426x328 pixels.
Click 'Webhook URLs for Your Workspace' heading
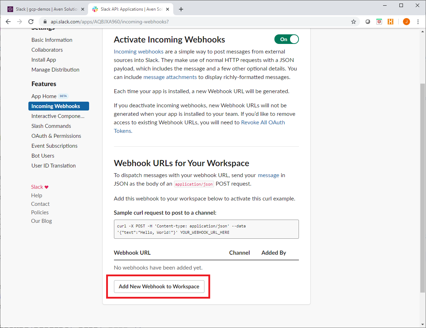[181, 163]
